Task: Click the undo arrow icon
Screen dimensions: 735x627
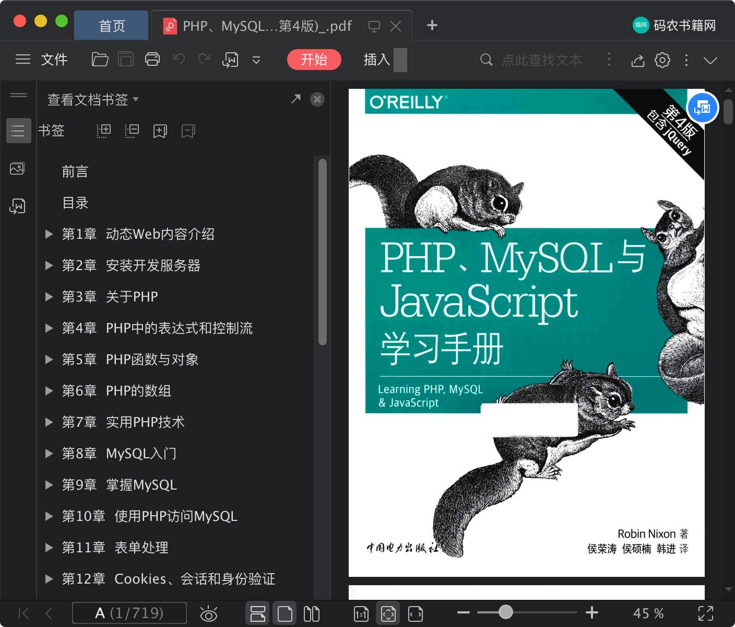Action: coord(179,59)
